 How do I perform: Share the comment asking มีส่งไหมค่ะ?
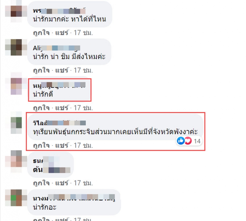click(x=62, y=70)
